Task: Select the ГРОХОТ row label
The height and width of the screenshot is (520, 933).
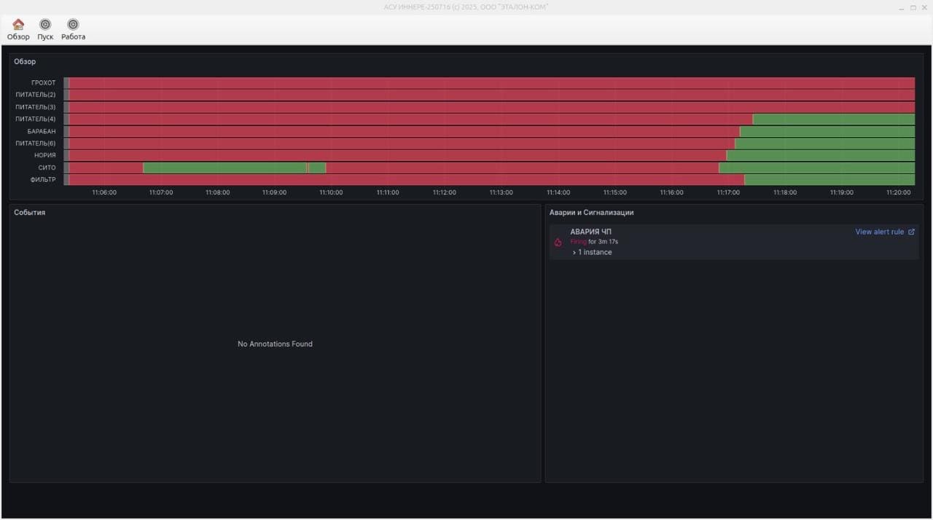Action: coord(44,82)
